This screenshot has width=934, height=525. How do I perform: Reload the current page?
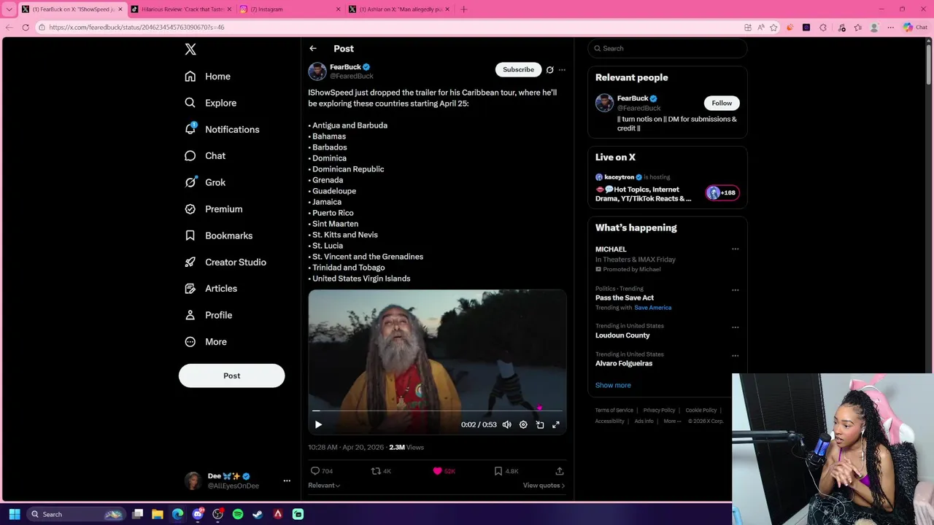coord(26,28)
